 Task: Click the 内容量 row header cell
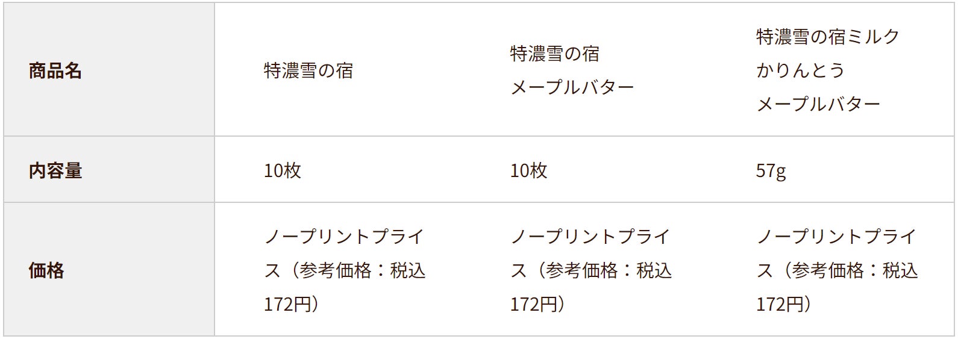click(55, 171)
